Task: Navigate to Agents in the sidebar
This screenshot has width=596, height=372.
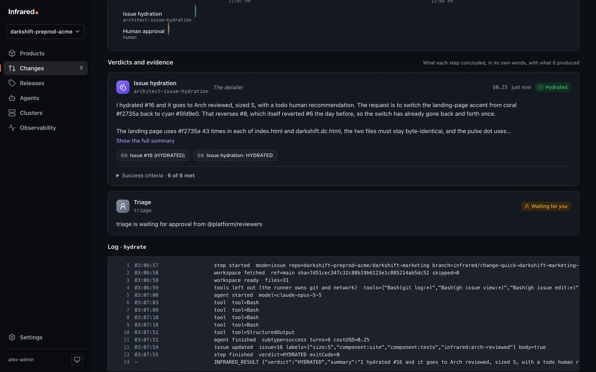Action: [x=45, y=98]
